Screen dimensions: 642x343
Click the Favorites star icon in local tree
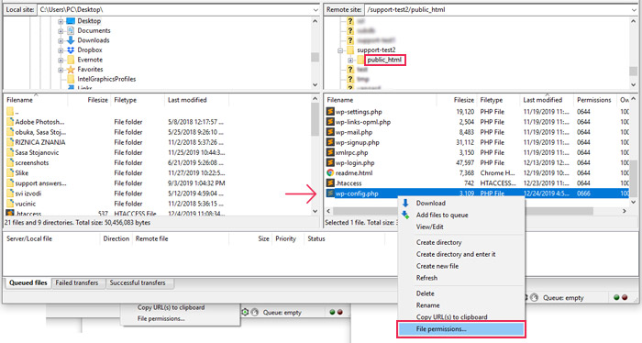(71, 70)
